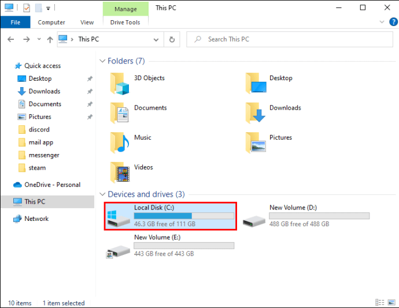
Task: Focus the Search This PC field
Action: point(290,39)
